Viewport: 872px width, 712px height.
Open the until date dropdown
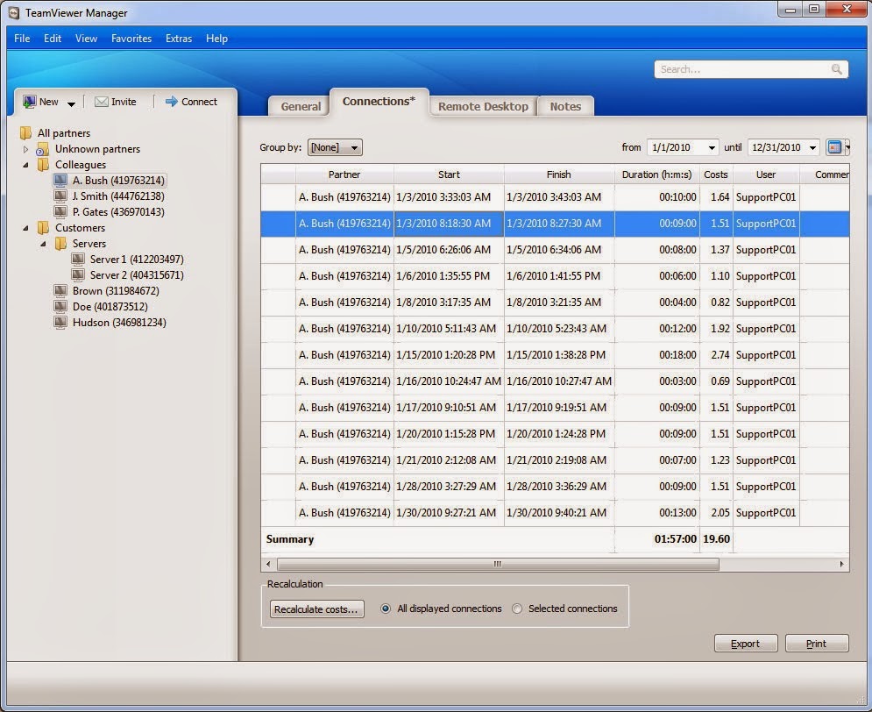point(812,147)
